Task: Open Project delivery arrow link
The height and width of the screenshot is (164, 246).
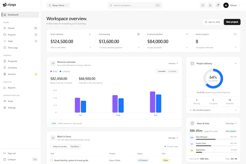Action: [236, 63]
